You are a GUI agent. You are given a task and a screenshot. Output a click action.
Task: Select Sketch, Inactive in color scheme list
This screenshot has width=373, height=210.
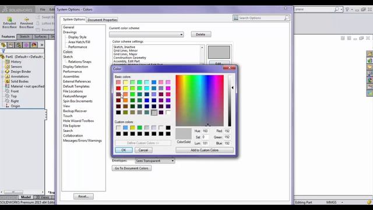[x=124, y=47]
